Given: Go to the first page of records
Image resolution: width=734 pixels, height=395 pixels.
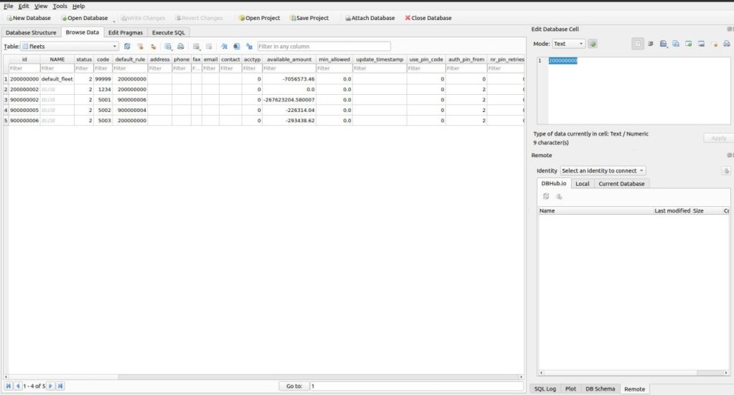Looking at the screenshot, I should tap(9, 386).
